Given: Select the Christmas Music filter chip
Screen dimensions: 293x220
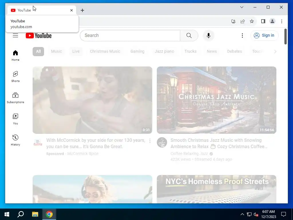Looking at the screenshot, I should 105,52.
